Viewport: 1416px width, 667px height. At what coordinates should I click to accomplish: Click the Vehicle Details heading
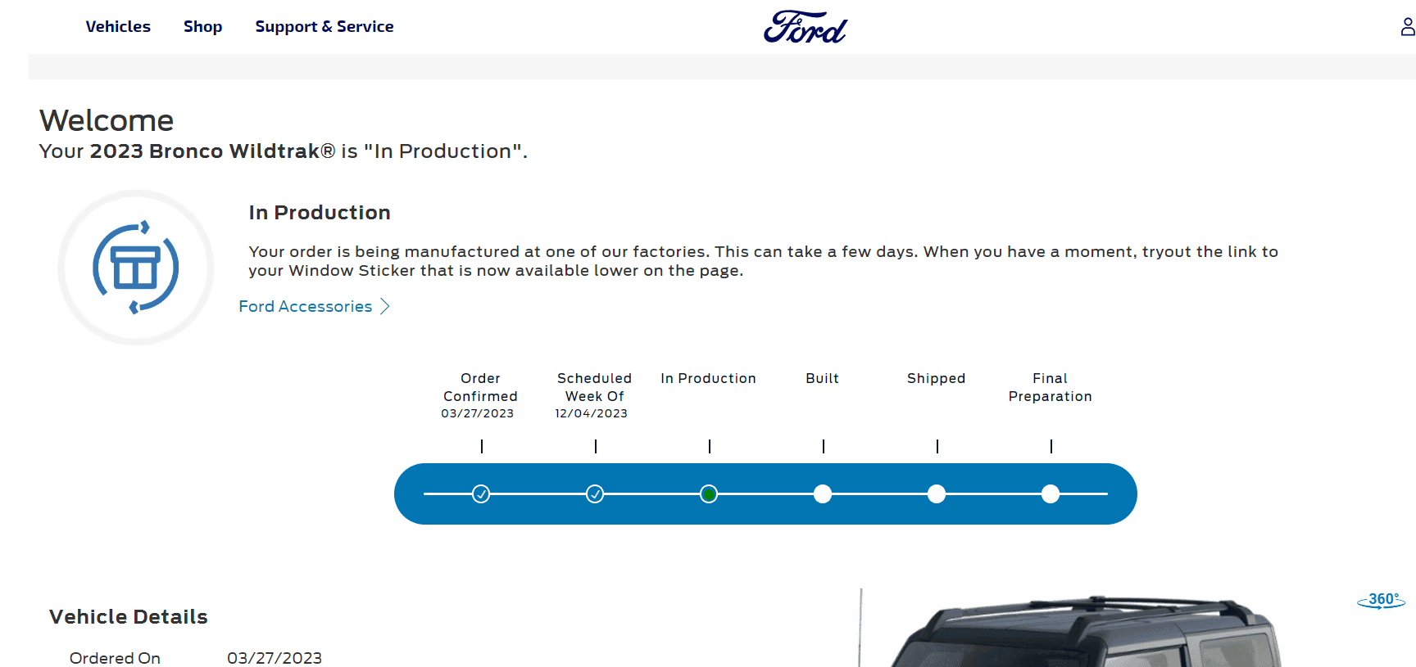pyautogui.click(x=129, y=616)
